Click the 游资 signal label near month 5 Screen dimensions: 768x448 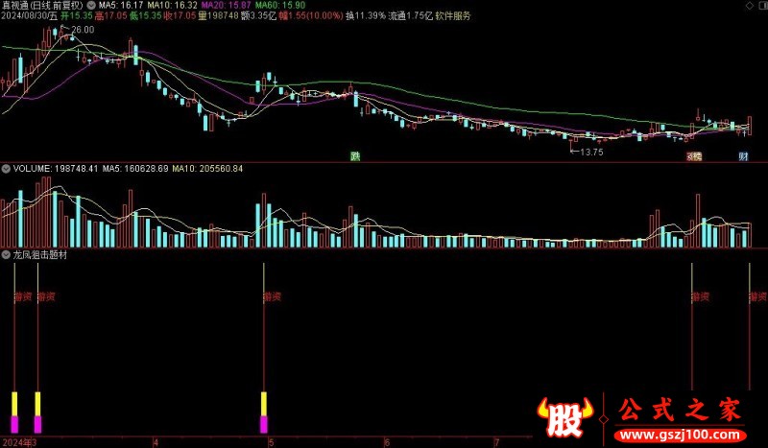tap(273, 296)
